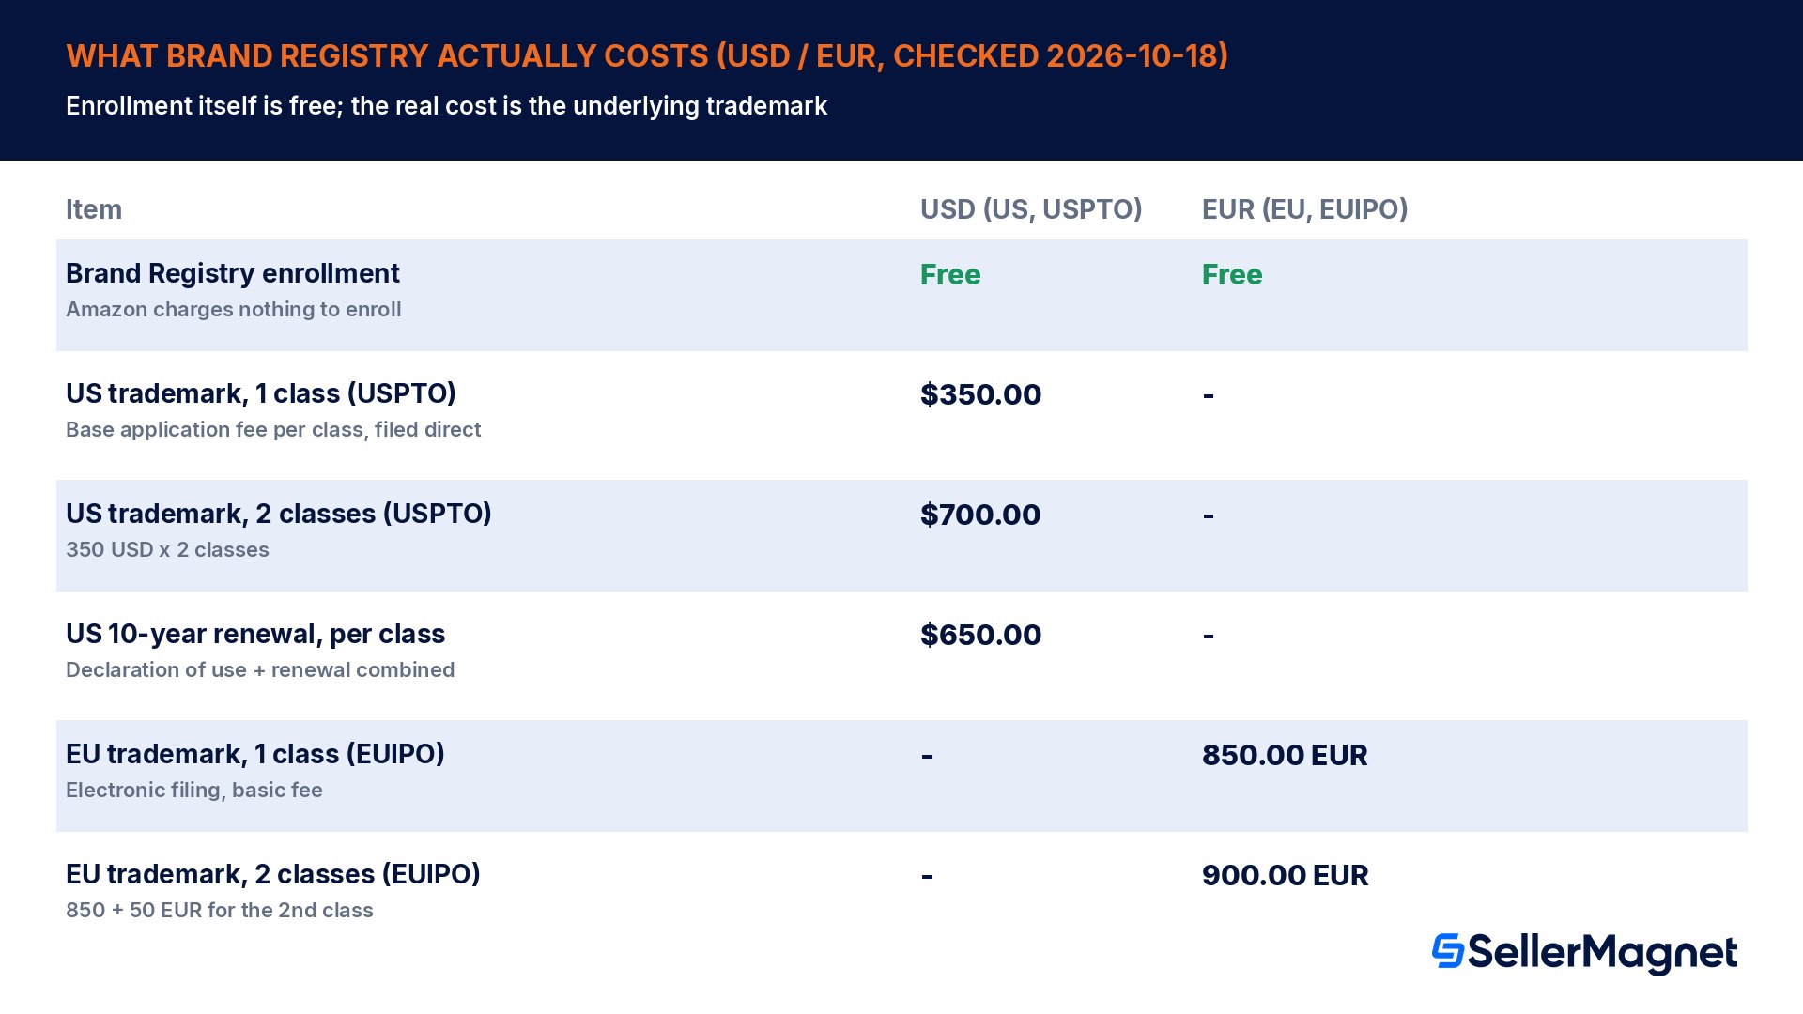The width and height of the screenshot is (1803, 1014).
Task: Click the US trademark, 2 classes row label
Action: (279, 514)
